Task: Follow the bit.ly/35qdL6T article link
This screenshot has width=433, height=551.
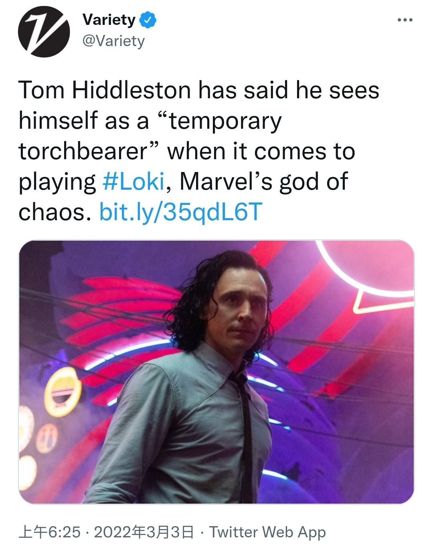Action: [x=181, y=212]
